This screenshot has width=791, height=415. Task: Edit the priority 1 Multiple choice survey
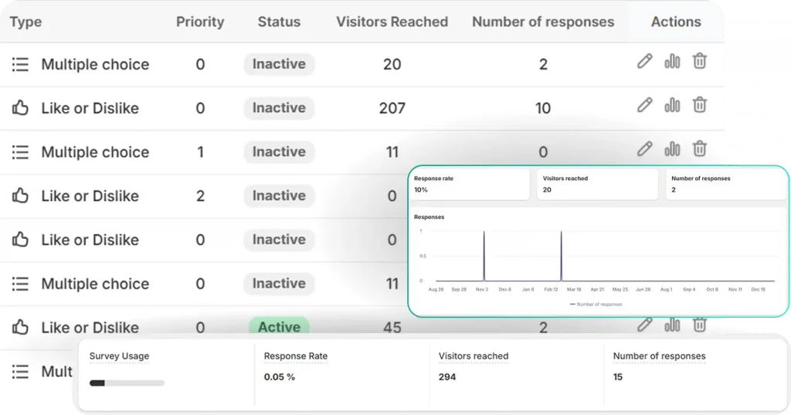[x=645, y=148]
